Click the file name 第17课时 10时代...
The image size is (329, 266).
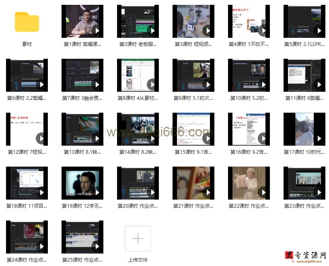[x=304, y=152]
